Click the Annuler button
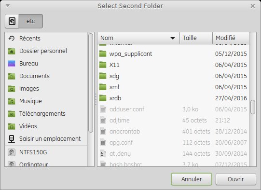 click(192, 179)
